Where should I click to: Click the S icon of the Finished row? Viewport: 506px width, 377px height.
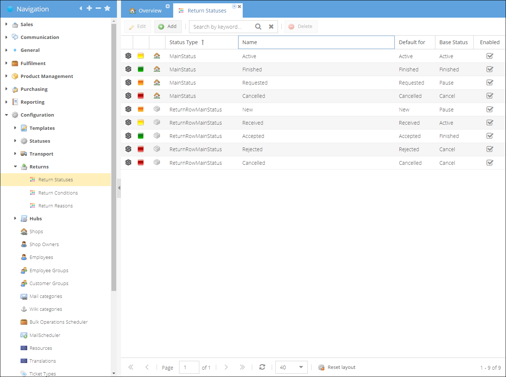pos(128,69)
